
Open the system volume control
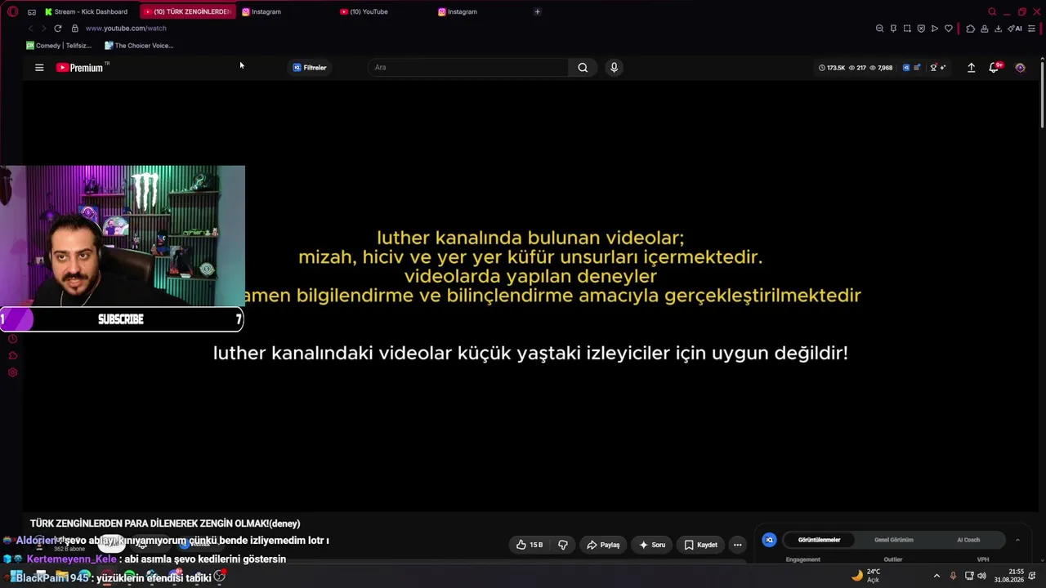click(x=981, y=576)
